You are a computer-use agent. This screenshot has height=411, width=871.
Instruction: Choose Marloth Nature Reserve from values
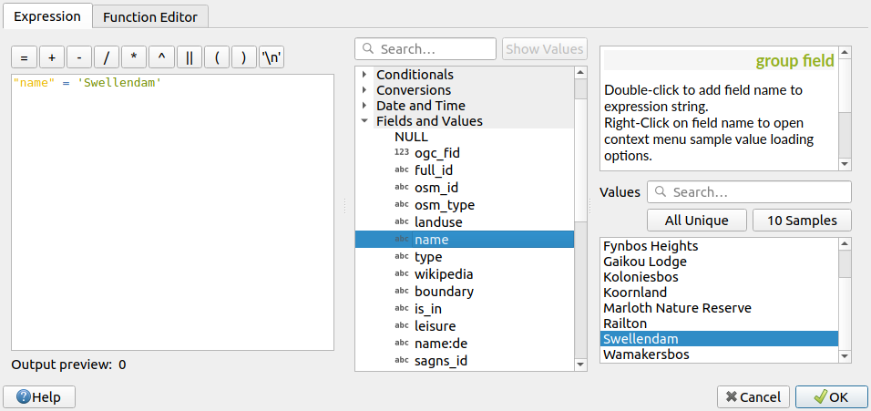677,308
